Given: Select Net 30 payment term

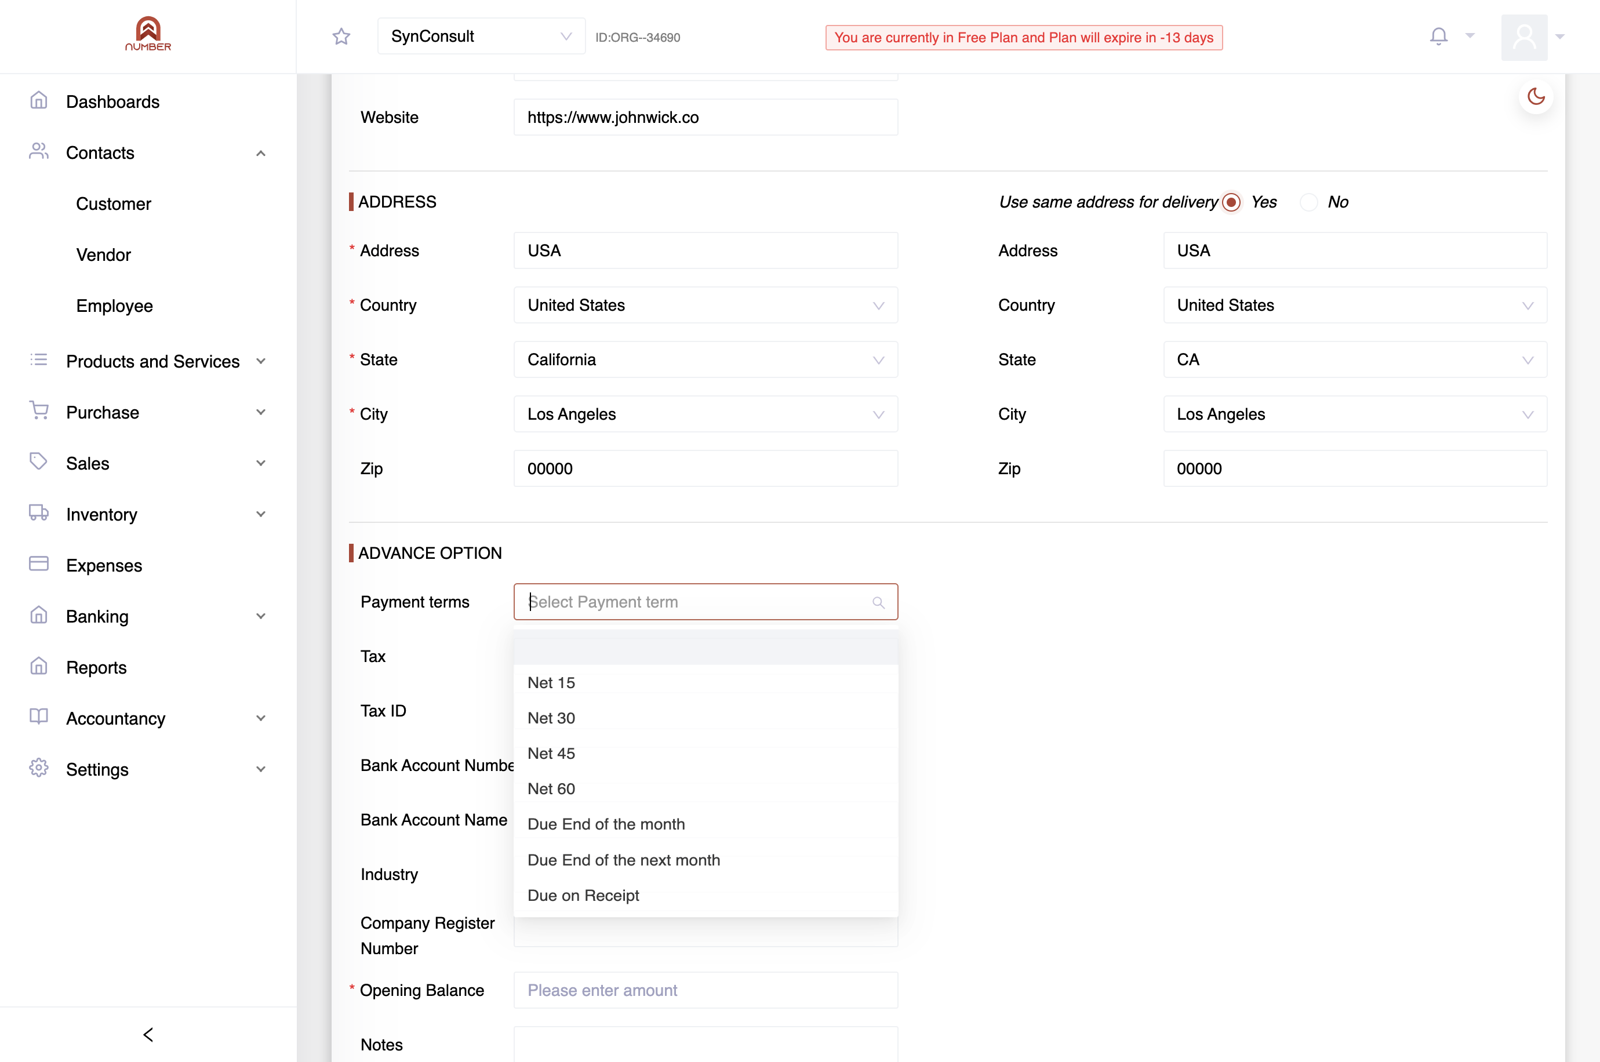Looking at the screenshot, I should coord(706,718).
